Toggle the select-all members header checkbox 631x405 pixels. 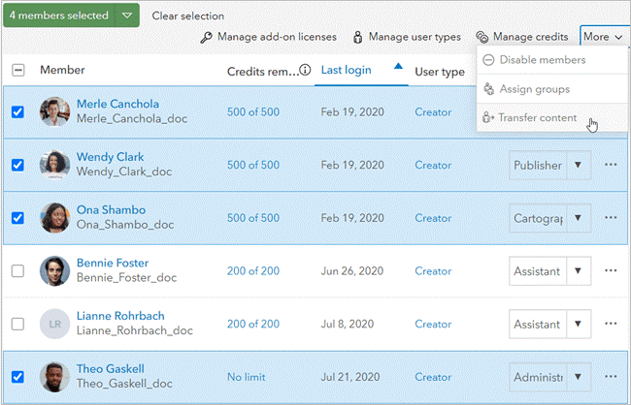(x=18, y=70)
